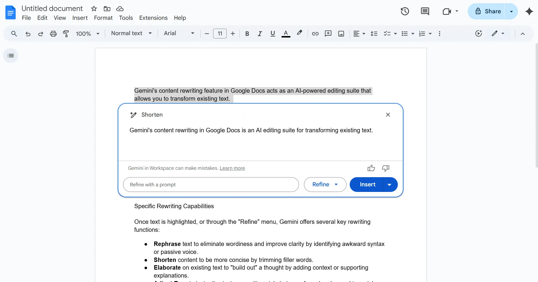Star the Untitled document
Screen dimensions: 538x282
click(94, 9)
